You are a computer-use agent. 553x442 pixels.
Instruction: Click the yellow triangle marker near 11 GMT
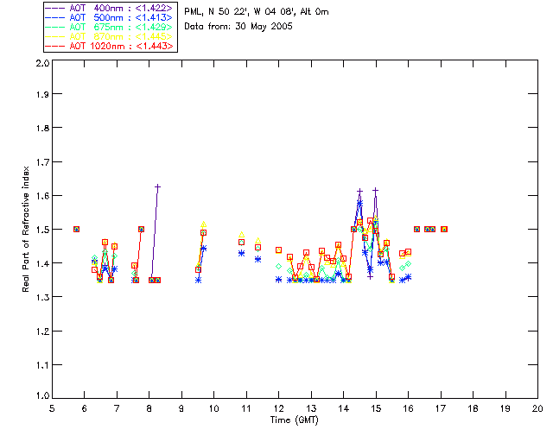(241, 235)
